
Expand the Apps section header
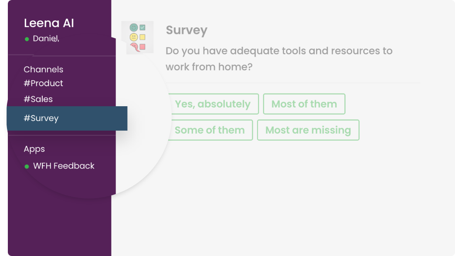[34, 149]
